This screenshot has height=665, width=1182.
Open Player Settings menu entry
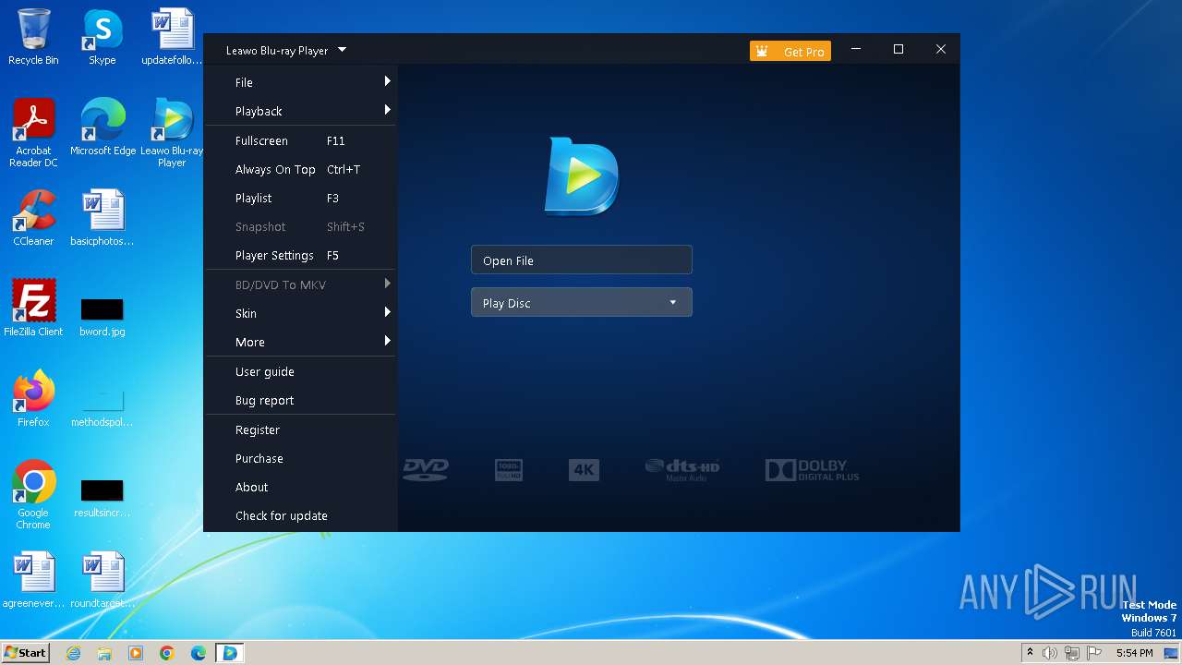click(301, 255)
